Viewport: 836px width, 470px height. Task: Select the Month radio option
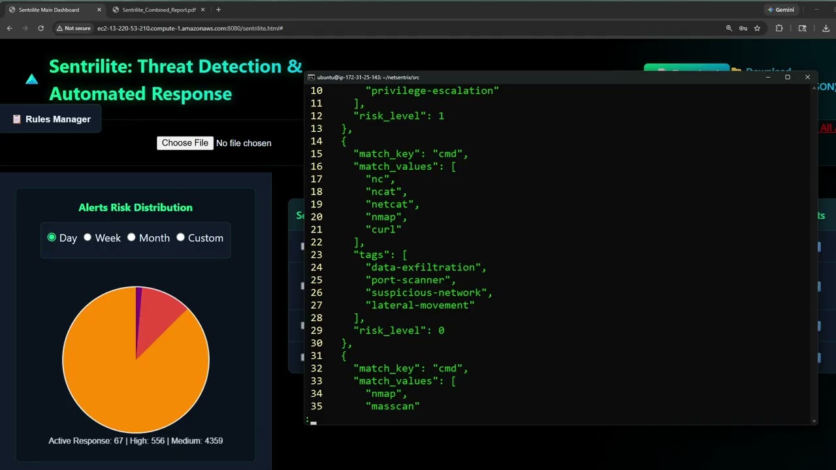pyautogui.click(x=131, y=237)
